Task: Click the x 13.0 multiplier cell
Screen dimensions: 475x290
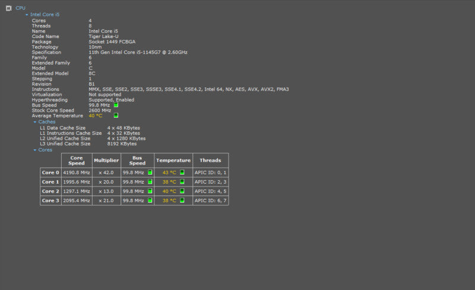Action: click(106, 191)
